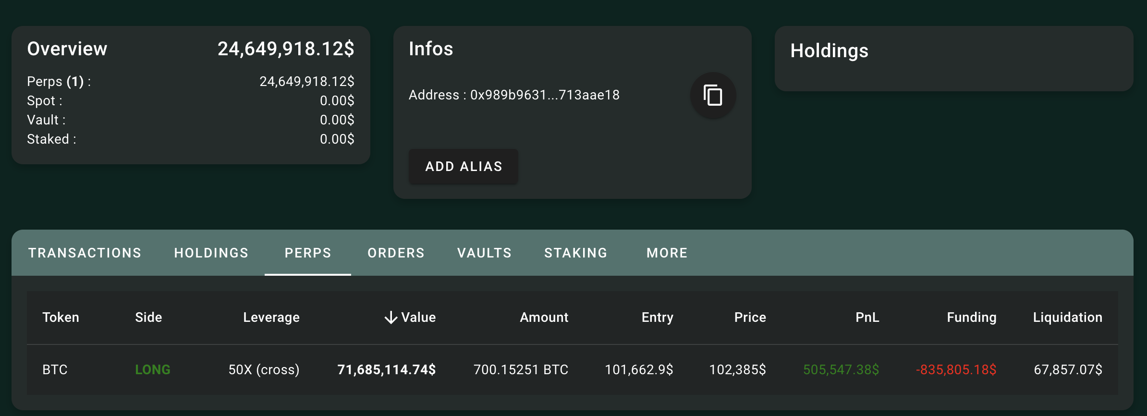Open the HOLDINGS tab
The image size is (1147, 416).
pyautogui.click(x=211, y=253)
